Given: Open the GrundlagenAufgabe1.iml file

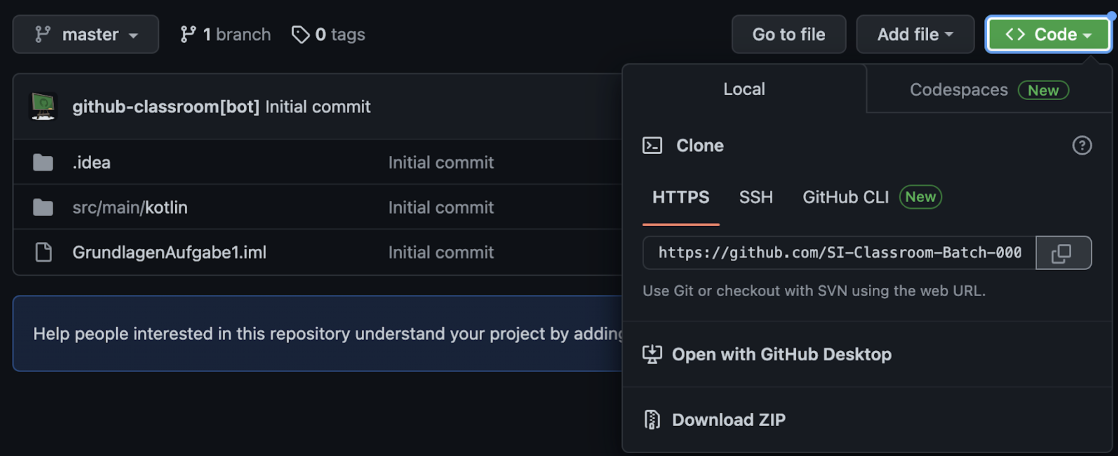Looking at the screenshot, I should pos(169,252).
